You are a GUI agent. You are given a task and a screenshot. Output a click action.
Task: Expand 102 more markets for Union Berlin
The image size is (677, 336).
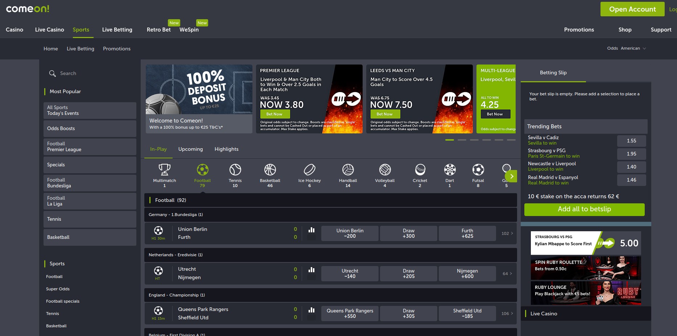click(x=507, y=233)
